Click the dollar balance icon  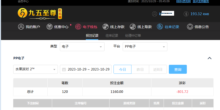[x=186, y=14]
